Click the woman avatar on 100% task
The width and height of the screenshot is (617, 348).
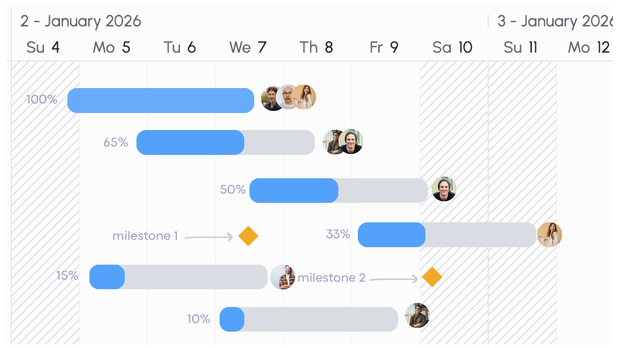304,97
